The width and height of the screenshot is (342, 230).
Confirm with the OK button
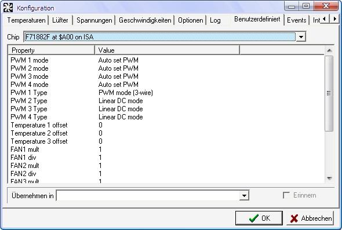coord(259,218)
